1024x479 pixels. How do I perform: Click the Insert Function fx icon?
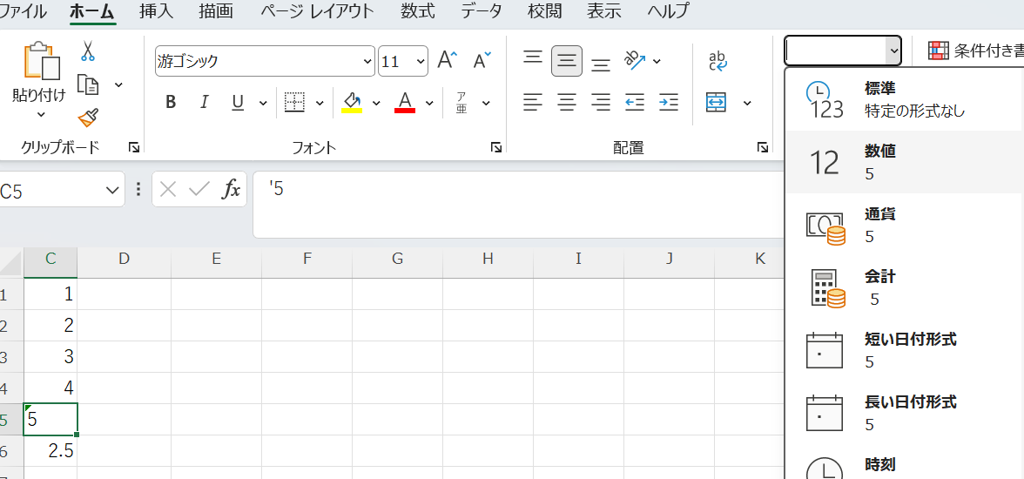point(231,190)
